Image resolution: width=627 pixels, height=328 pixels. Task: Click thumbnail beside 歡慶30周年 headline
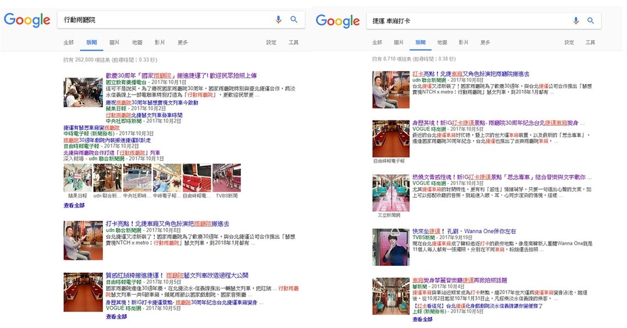83,92
